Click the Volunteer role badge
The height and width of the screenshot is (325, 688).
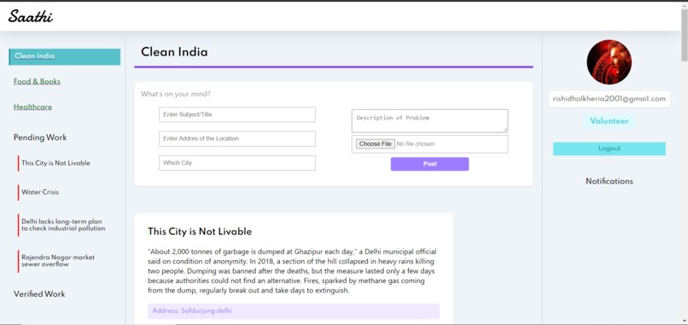pyautogui.click(x=609, y=121)
